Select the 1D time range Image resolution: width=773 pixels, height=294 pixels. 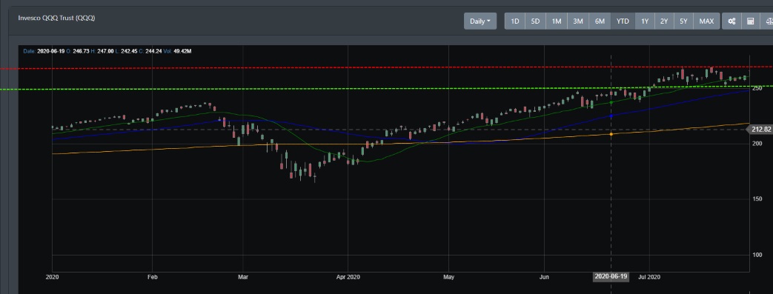pyautogui.click(x=514, y=21)
